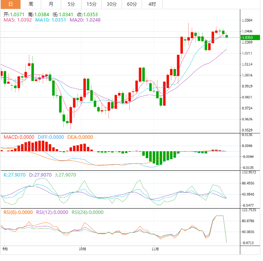Image resolution: width=263 pixels, height=261 pixels.
Task: Select the 日 daily timeframe tab
Action: tap(10, 4)
